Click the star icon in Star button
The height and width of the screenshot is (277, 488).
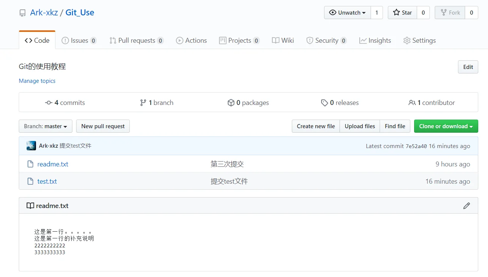point(396,12)
